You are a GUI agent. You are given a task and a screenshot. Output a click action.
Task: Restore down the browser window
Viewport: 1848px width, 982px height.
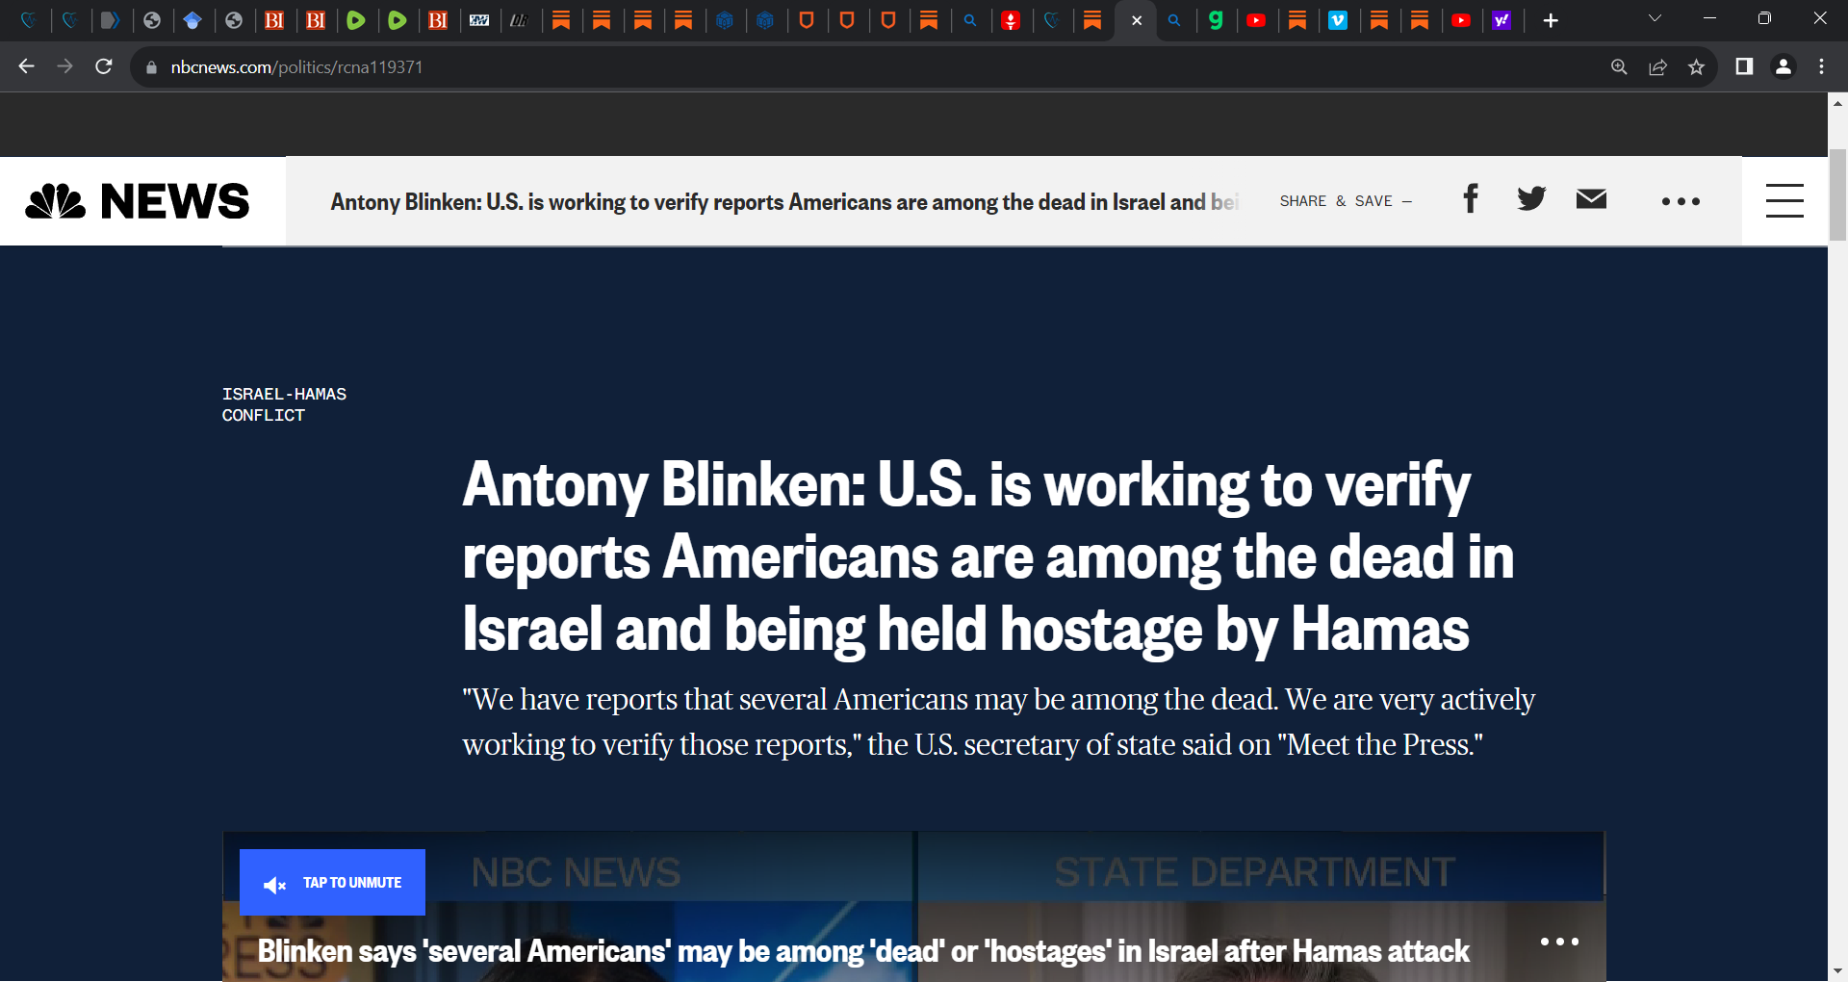(x=1764, y=18)
